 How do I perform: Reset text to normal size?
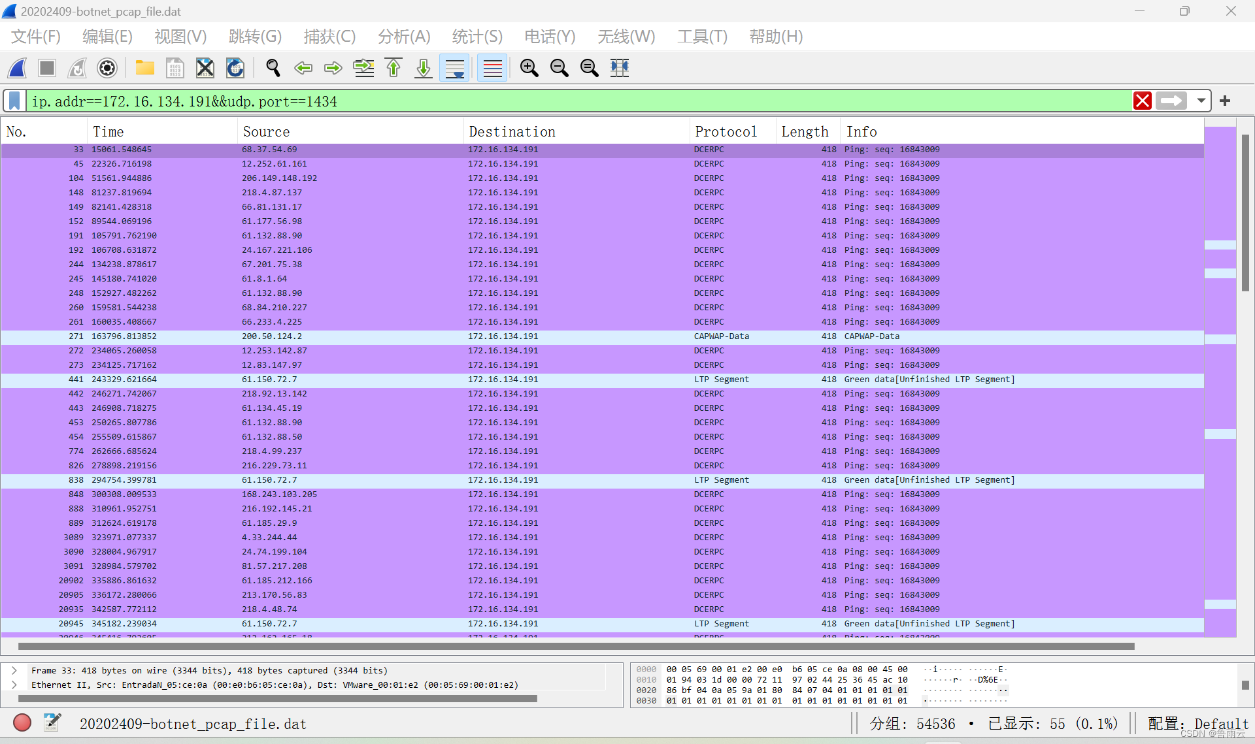pos(589,68)
